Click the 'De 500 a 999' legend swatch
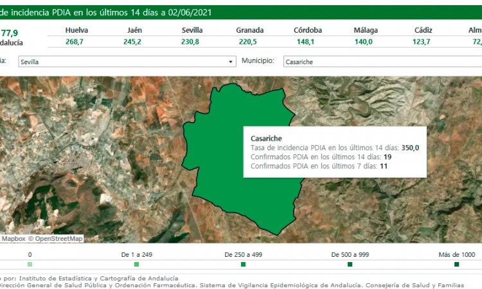482x289 pixels. coord(350,265)
